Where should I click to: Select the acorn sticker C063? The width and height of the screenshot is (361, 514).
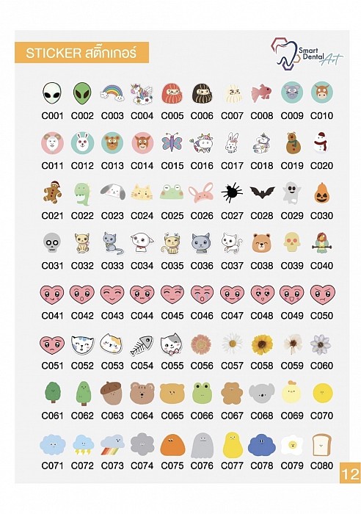click(x=112, y=393)
